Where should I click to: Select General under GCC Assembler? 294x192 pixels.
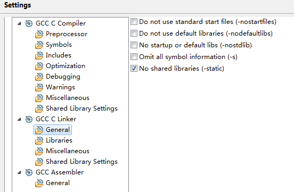point(58,183)
